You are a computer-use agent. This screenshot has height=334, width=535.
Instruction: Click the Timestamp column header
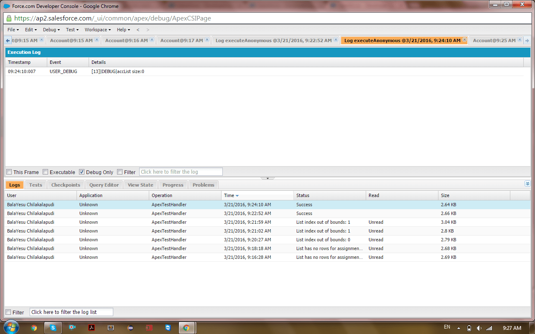pos(26,62)
